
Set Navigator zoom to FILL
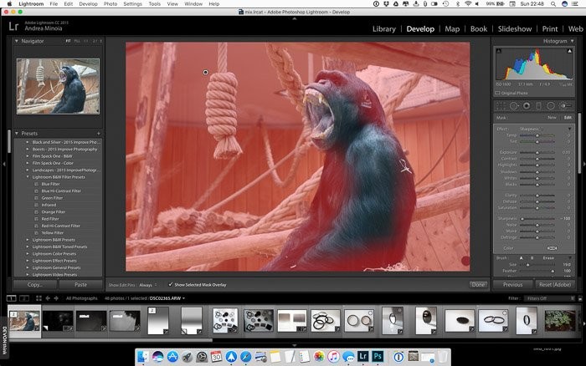click(77, 41)
